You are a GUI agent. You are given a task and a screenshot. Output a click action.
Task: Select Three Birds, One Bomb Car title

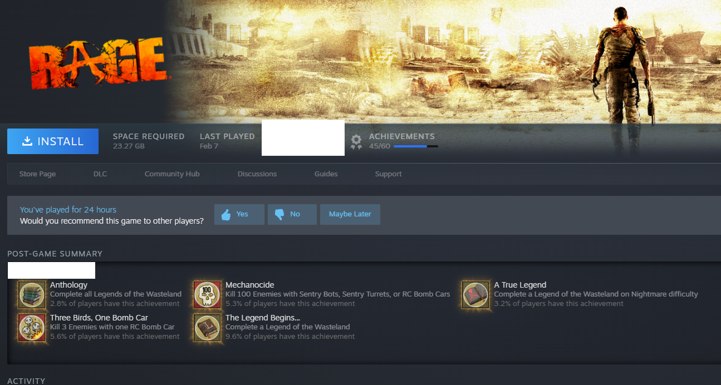(x=99, y=318)
